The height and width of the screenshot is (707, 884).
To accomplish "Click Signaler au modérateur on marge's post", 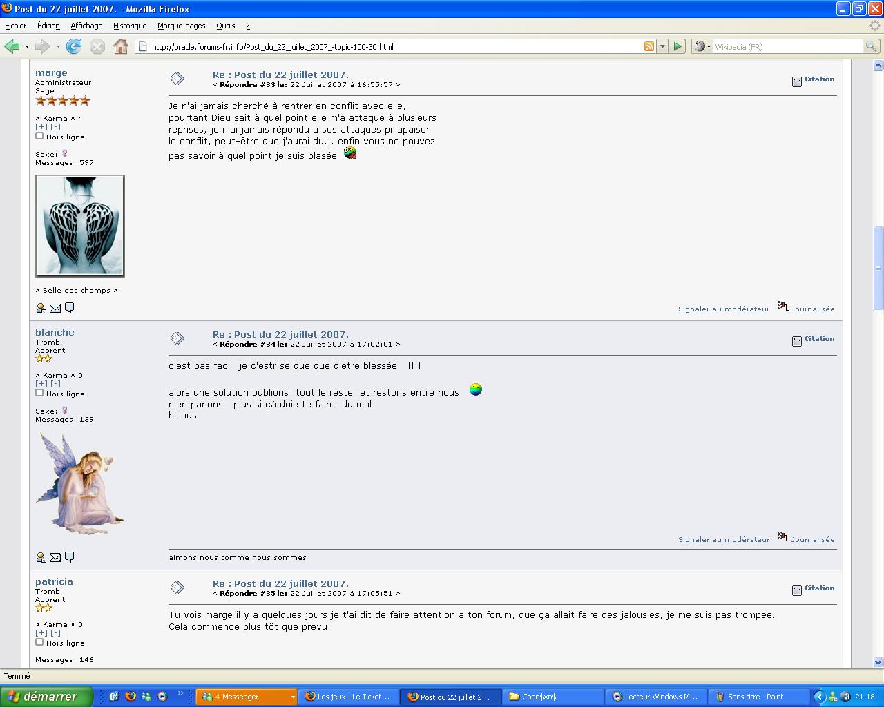I will point(724,309).
